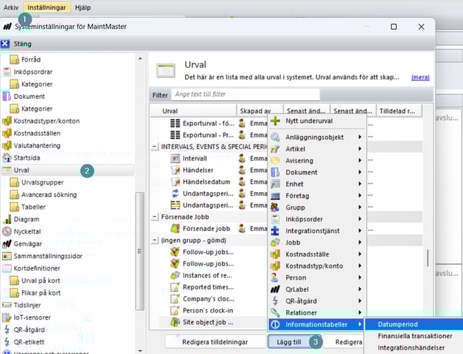Click into the Filter text field
The image size is (463, 354).
[245, 94]
